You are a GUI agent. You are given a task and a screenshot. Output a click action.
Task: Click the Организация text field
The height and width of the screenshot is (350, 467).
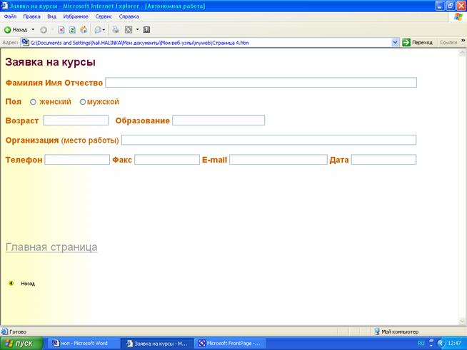(x=268, y=140)
